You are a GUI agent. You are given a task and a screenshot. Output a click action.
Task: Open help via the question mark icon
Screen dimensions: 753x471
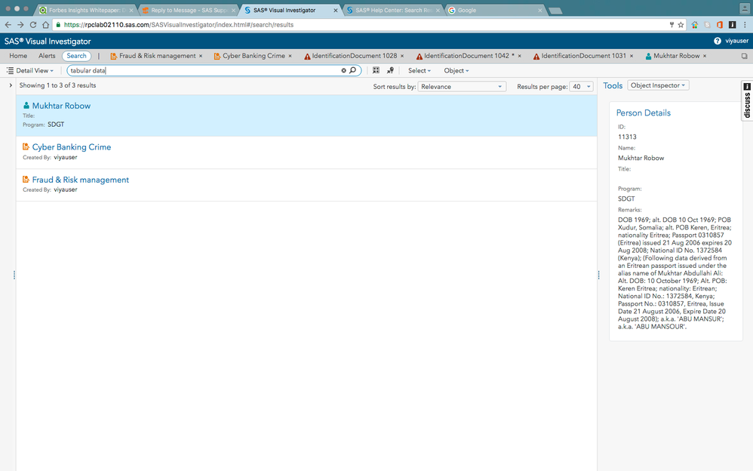click(x=717, y=41)
